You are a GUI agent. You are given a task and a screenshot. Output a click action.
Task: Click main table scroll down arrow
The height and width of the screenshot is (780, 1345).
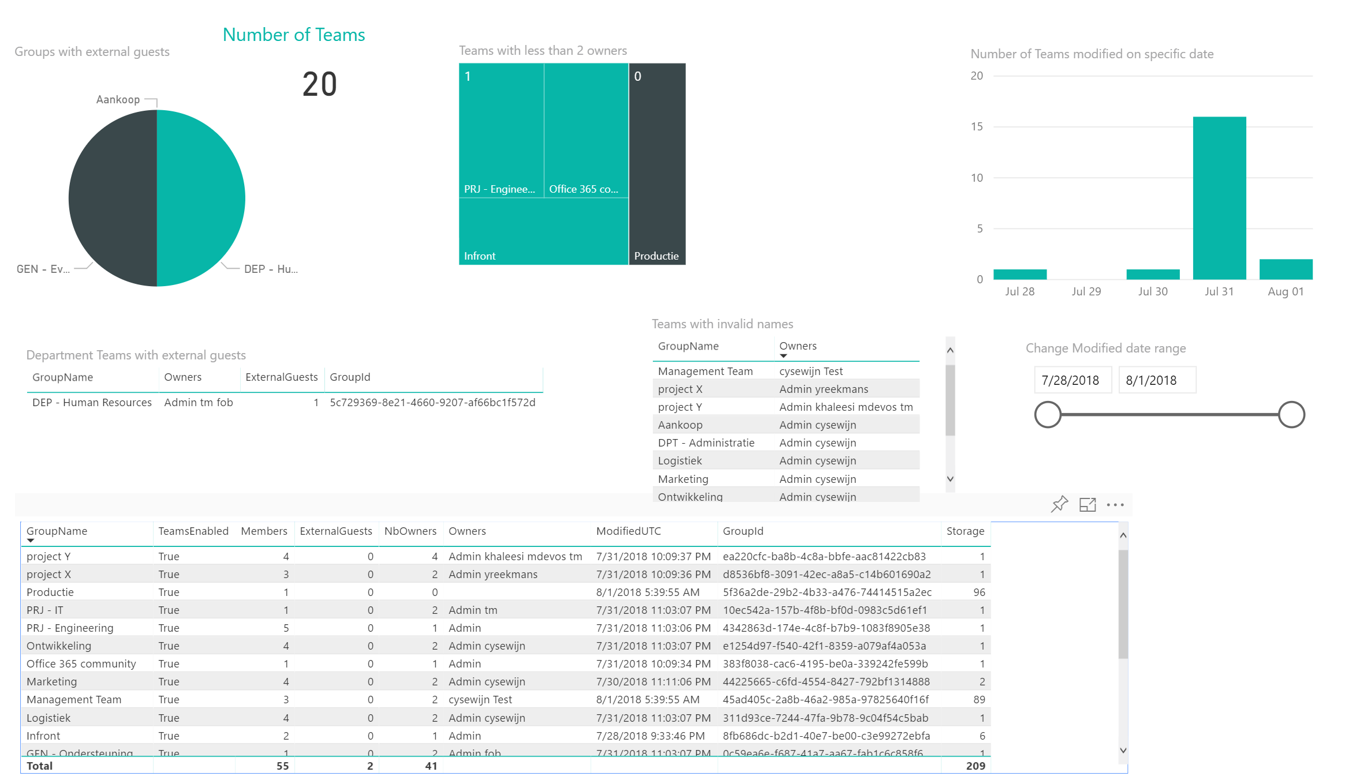(1123, 750)
